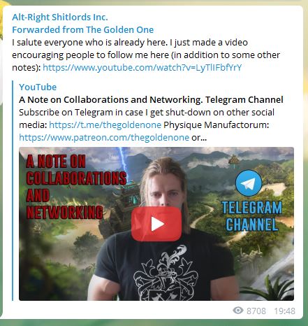Open the preview title A Note on Collaborations
This screenshot has height=326, width=308.
(151, 99)
